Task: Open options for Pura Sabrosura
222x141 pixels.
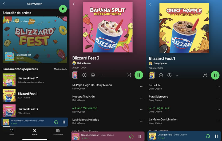Action: [218, 98]
